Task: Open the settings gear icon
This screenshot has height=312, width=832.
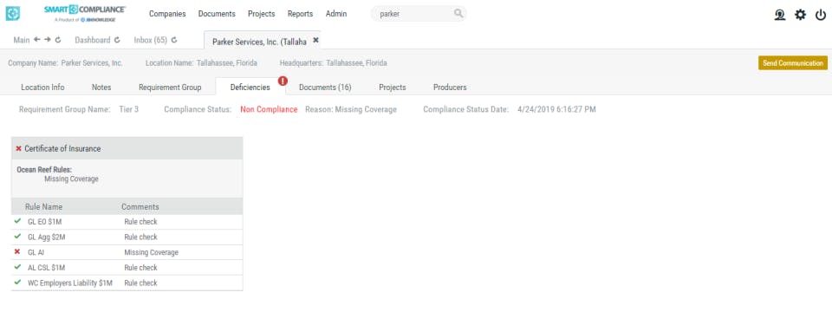Action: pos(800,15)
